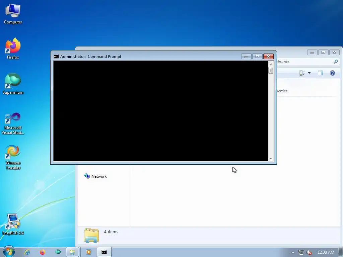The image size is (343, 257).
Task: Select the Winaero Tweaker desktop shortcut
Action: click(13, 157)
